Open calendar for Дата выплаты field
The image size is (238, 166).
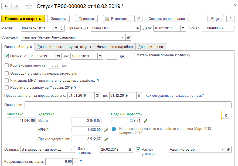coord(130,150)
